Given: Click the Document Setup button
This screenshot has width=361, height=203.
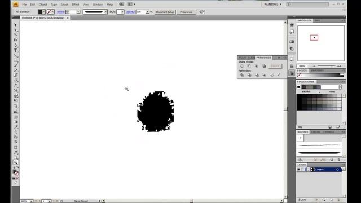Looking at the screenshot, I should coord(165,12).
